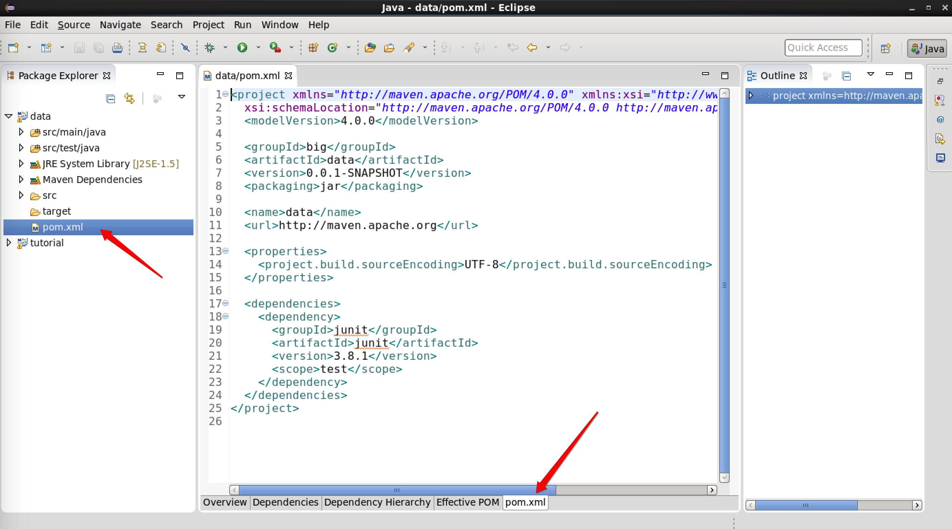Click the Debug bug icon in toolbar
This screenshot has height=529, width=952.
[x=210, y=47]
